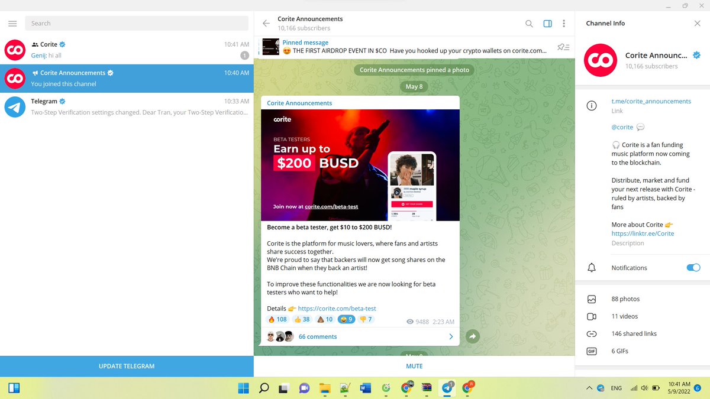This screenshot has width=710, height=399.
Task: Open the Corite channel avatar in info panel
Action: (601, 60)
